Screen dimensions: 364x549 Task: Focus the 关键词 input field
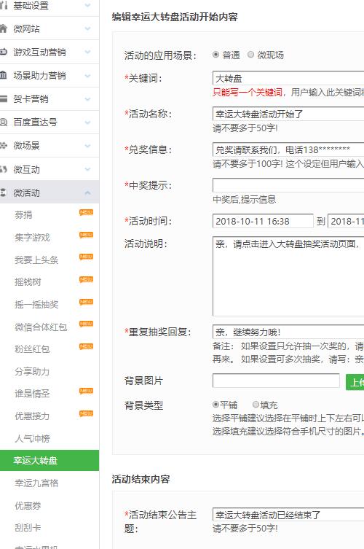(288, 78)
